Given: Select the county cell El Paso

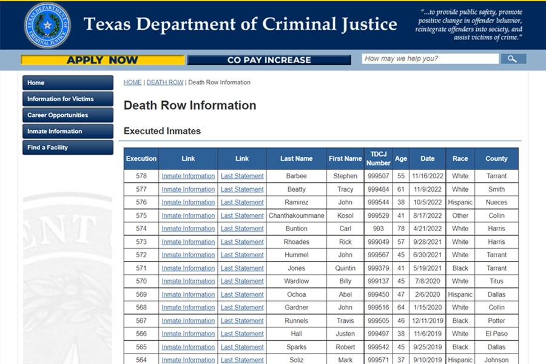Looking at the screenshot, I should coord(496,334).
